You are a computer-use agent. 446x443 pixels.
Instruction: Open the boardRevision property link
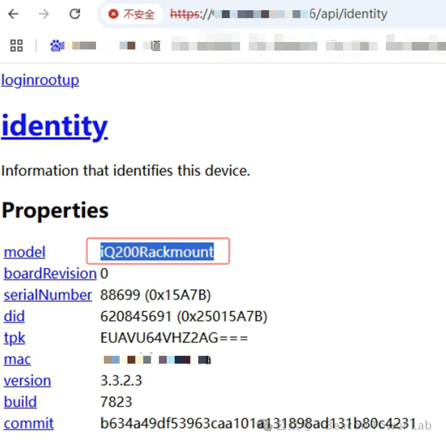pos(50,274)
